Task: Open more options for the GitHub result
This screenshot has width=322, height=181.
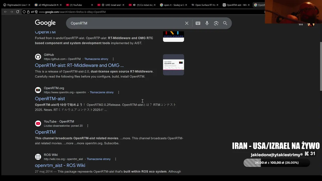Action: point(113,59)
